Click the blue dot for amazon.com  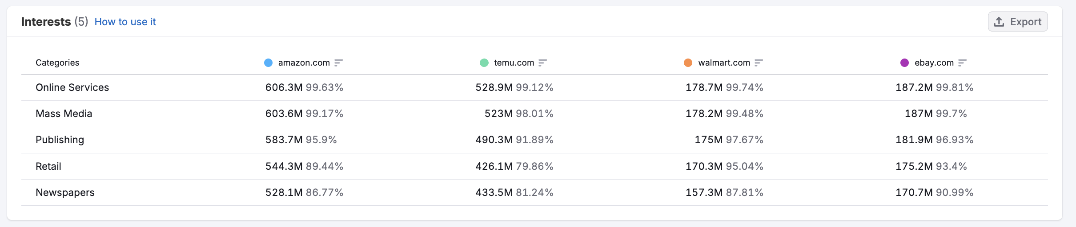tap(268, 63)
